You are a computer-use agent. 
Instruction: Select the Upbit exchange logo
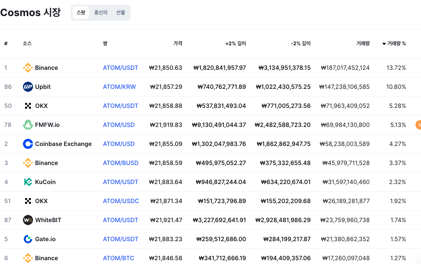[28, 87]
